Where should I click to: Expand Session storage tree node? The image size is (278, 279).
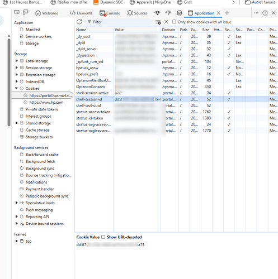click(17, 68)
